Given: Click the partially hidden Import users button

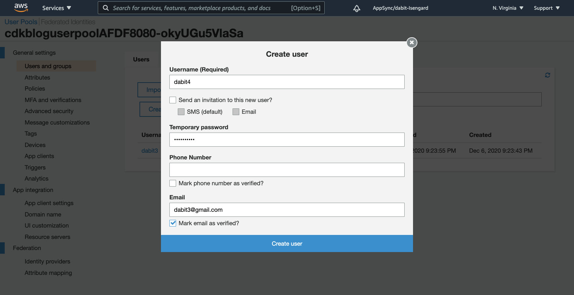Looking at the screenshot, I should click(x=150, y=90).
